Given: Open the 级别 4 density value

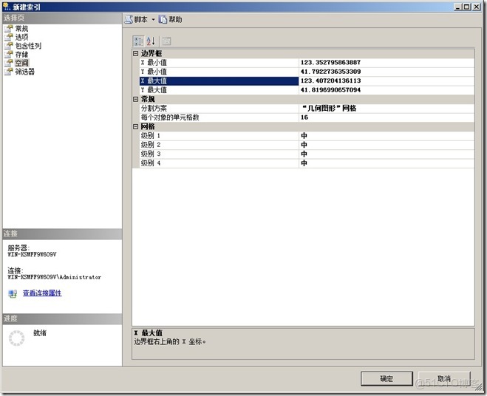Looking at the screenshot, I should click(x=386, y=163).
